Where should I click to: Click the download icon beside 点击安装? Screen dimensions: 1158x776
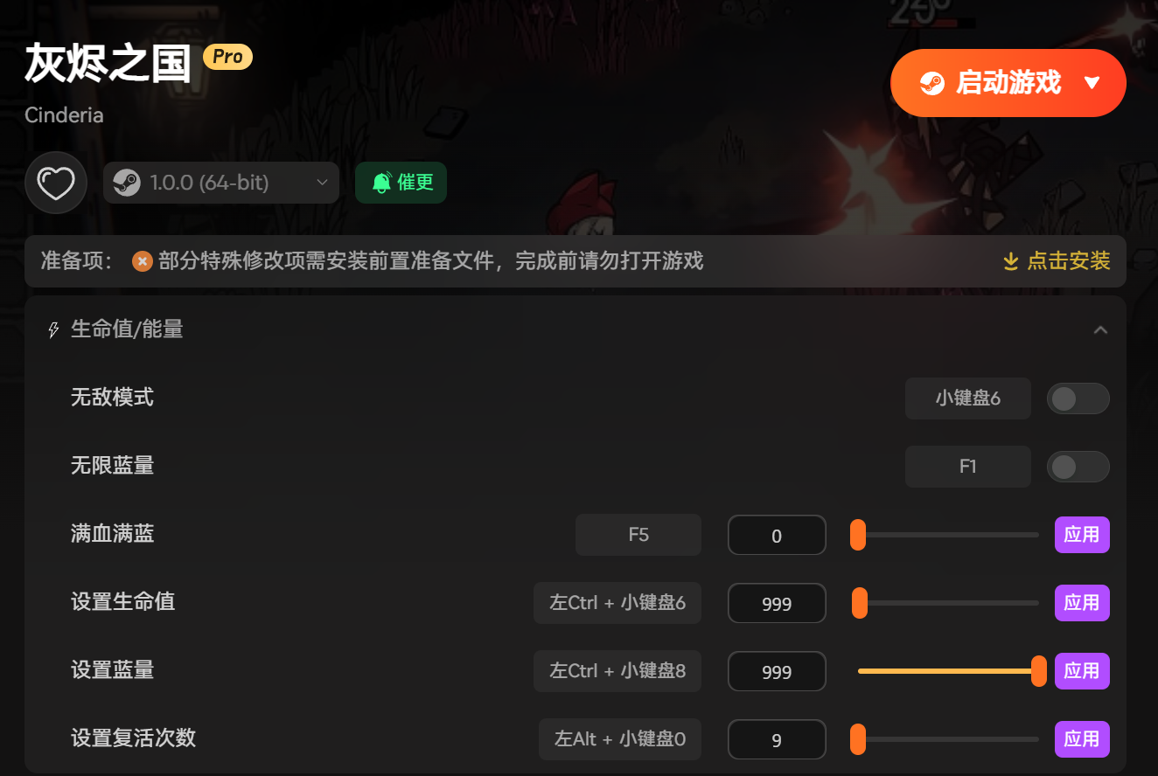[x=1010, y=261]
